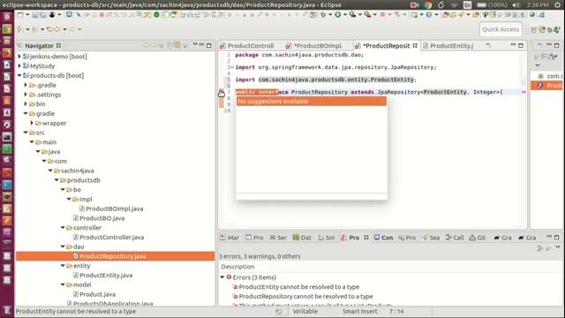
Task: Open the Sea (Search) bottom tab
Action: click(431, 238)
